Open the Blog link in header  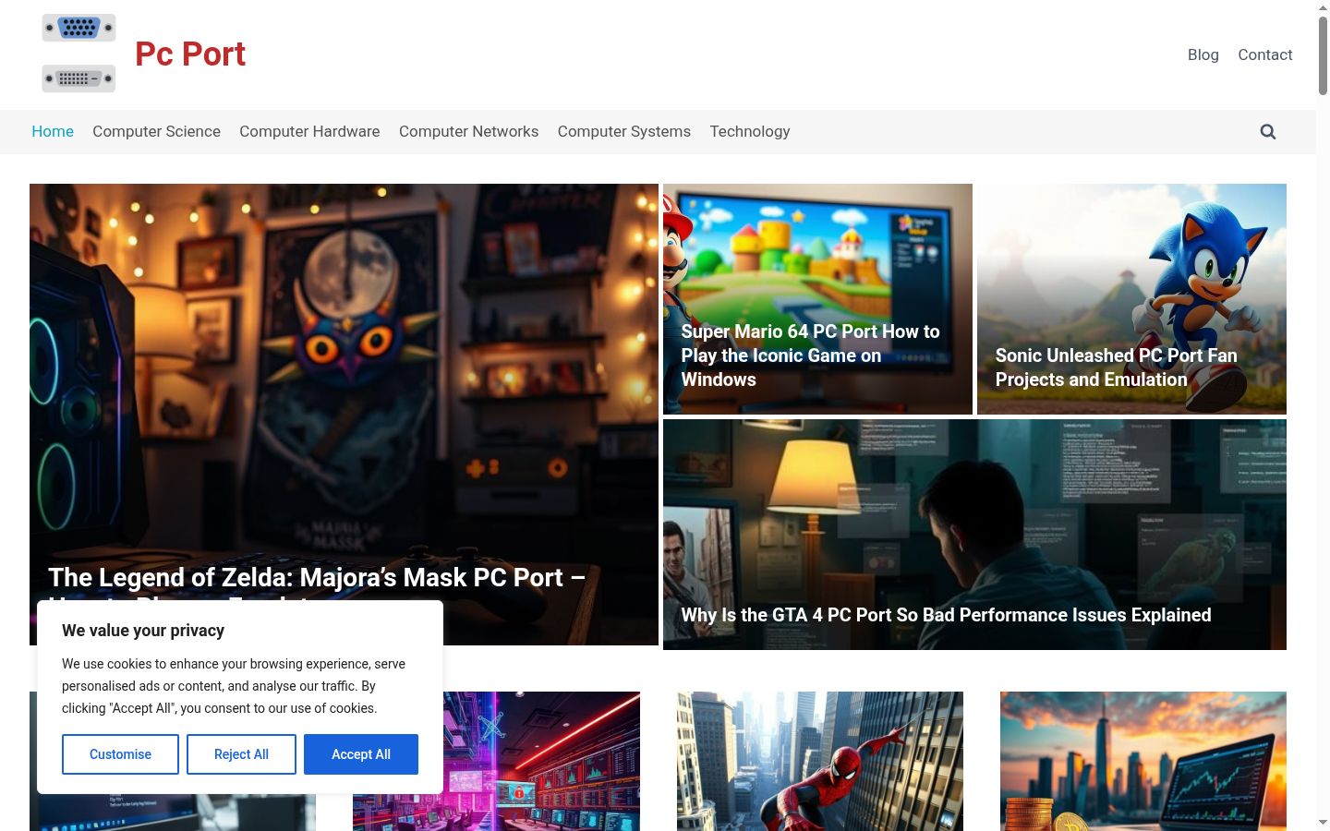(1203, 54)
